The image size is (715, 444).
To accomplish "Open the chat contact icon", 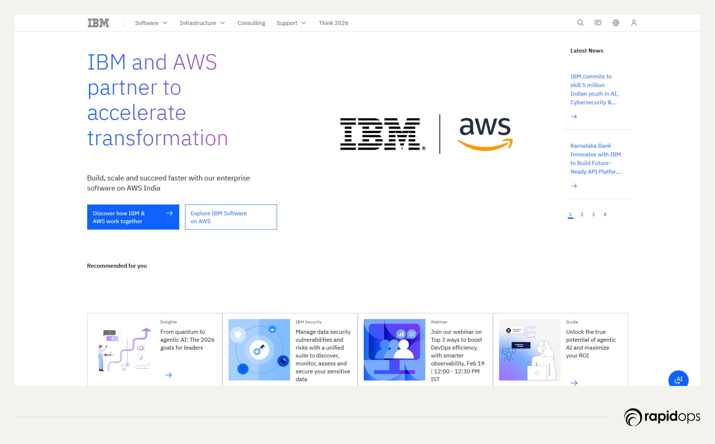I will (598, 23).
